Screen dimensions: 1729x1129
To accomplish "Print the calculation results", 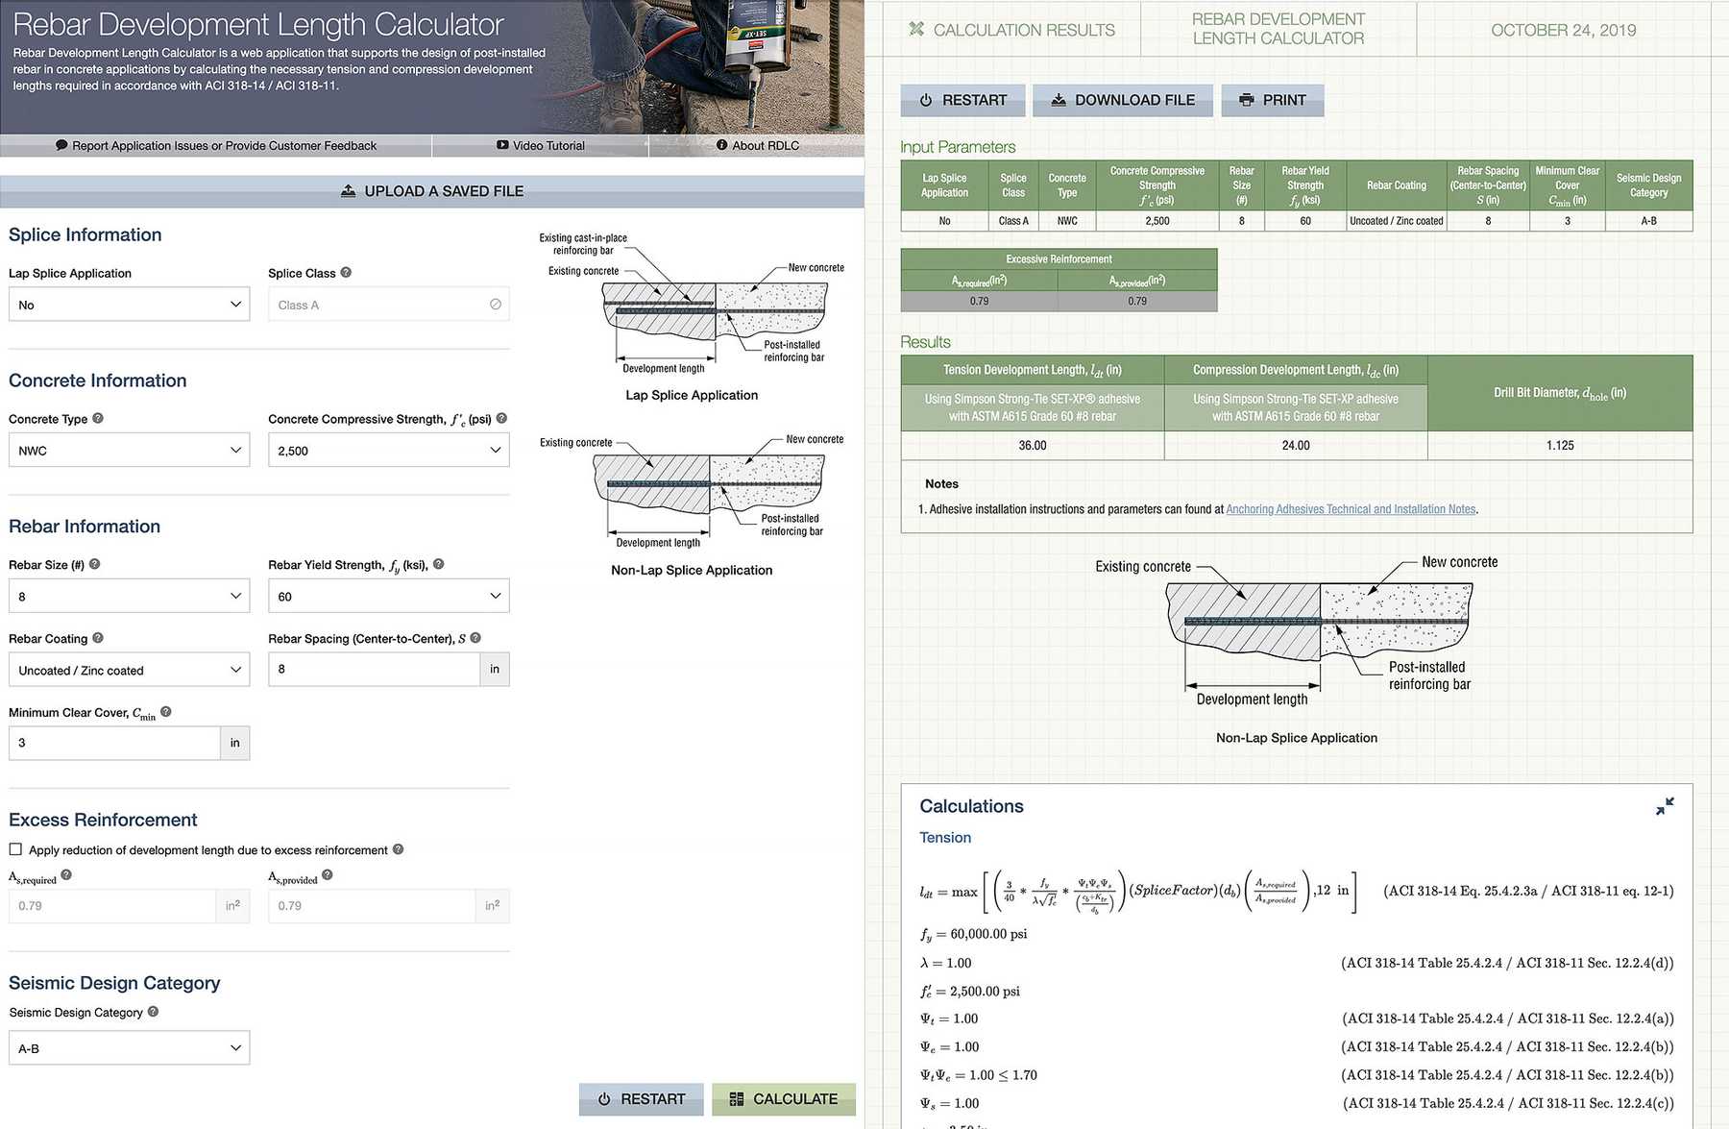I will pyautogui.click(x=1272, y=101).
